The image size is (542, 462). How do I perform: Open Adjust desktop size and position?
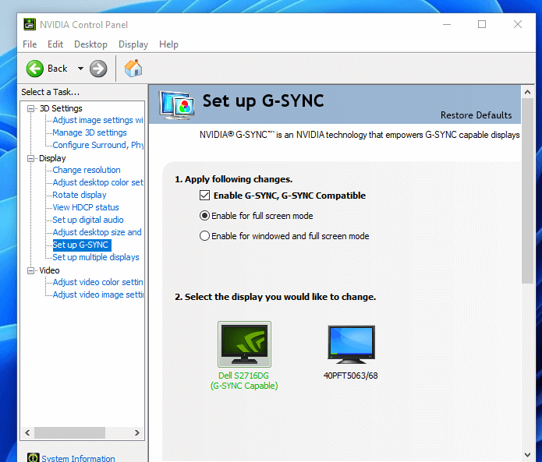pos(97,232)
